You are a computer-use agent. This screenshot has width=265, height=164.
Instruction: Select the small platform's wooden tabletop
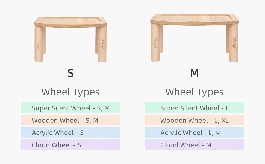point(70,22)
